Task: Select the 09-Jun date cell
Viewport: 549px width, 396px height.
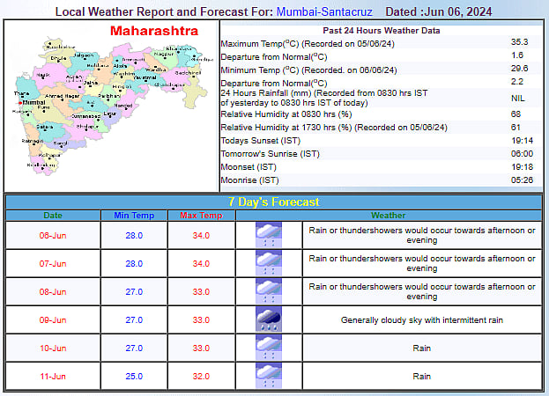Action: pos(53,319)
